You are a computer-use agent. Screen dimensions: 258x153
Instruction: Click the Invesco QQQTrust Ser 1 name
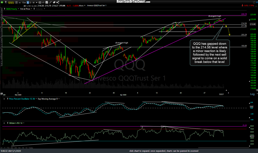pyautogui.click(x=97, y=6)
